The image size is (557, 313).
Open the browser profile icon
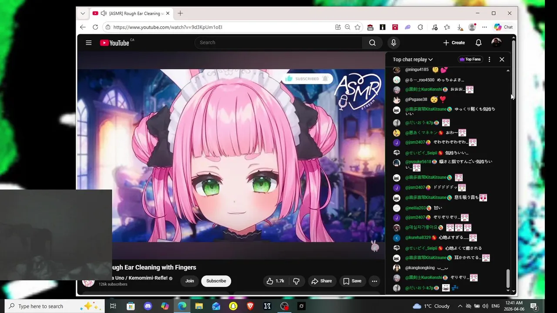click(472, 27)
